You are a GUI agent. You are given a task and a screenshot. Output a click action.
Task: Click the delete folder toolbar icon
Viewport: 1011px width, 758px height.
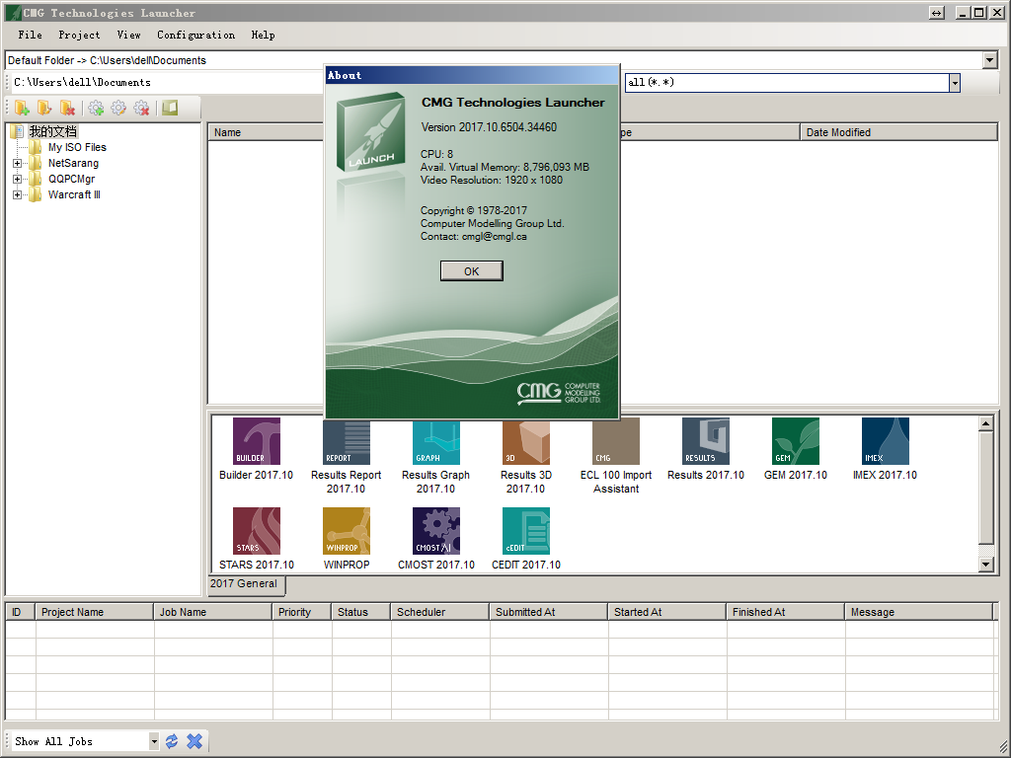click(x=67, y=108)
